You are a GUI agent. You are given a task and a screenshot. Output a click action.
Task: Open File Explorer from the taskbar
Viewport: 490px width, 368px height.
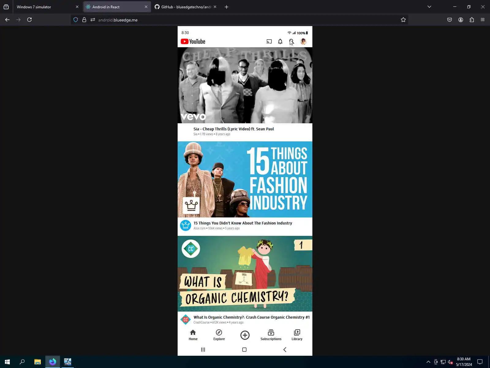37,362
